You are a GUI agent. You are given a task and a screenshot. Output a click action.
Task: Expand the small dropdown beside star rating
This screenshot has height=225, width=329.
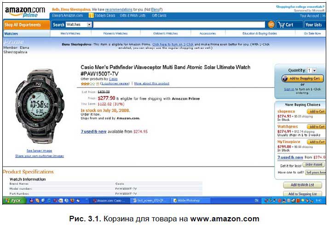pyautogui.click(x=98, y=84)
